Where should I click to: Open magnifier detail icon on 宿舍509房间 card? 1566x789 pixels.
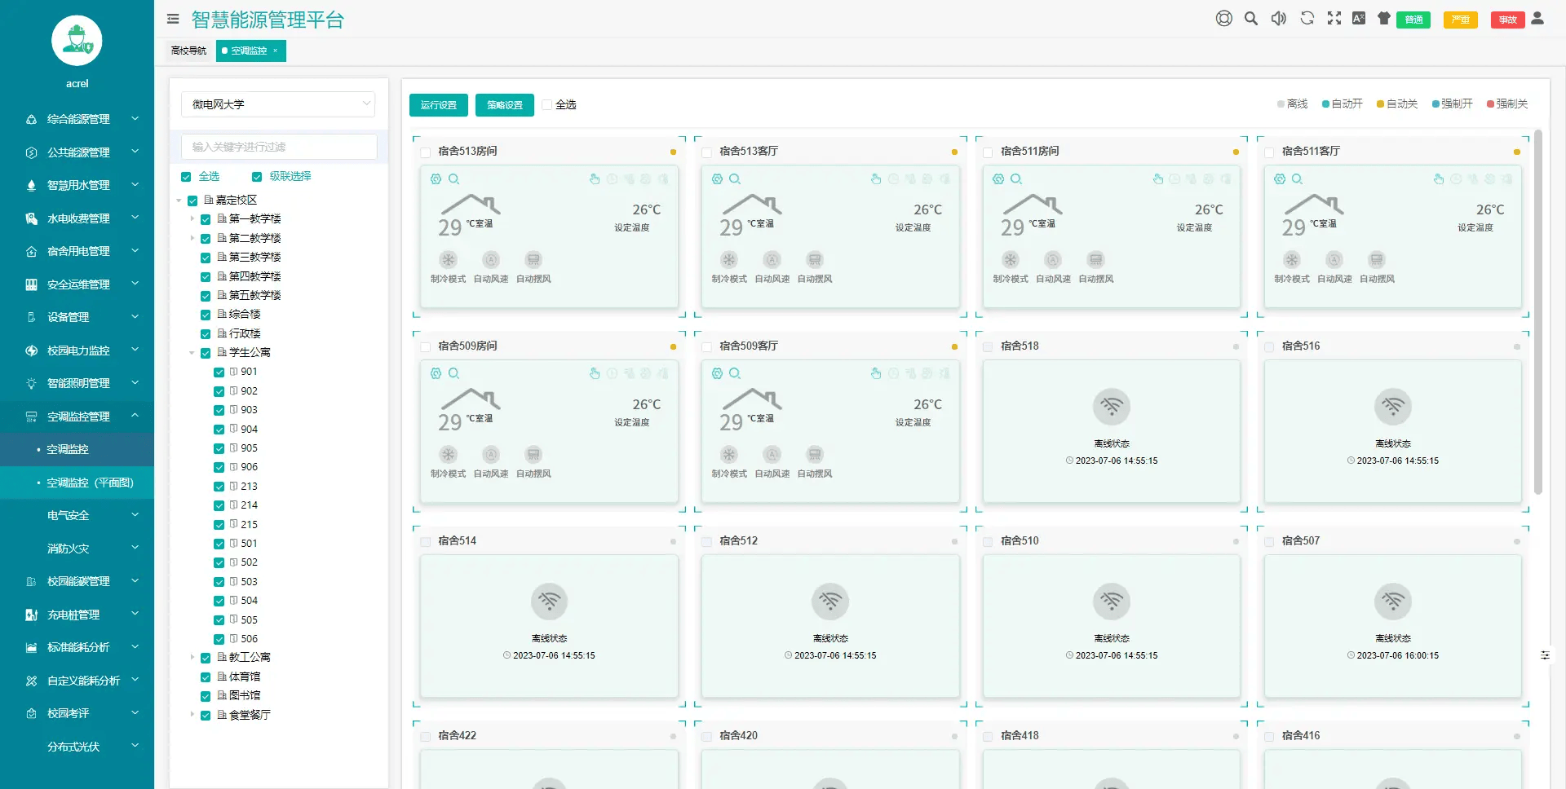(454, 373)
